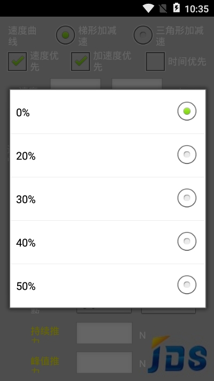
Task: Tap the Wi-Fi status bar icon
Action: (x=148, y=8)
